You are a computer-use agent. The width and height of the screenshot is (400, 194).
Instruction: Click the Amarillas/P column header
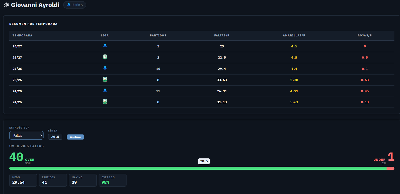[294, 35]
